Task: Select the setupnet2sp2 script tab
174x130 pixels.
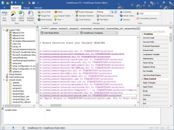Action: coord(99,28)
